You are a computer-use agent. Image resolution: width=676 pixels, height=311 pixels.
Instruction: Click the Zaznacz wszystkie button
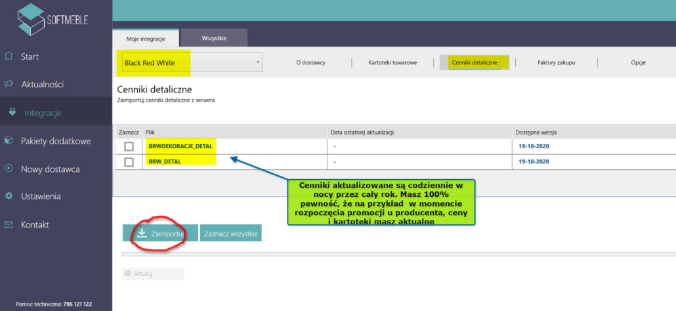click(x=230, y=233)
